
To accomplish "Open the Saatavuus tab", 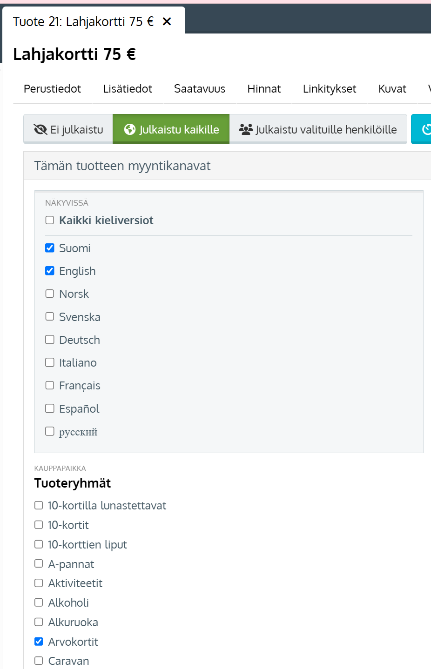I will pos(200,89).
